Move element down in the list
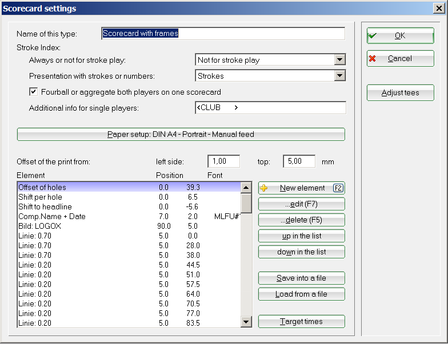 [301, 252]
